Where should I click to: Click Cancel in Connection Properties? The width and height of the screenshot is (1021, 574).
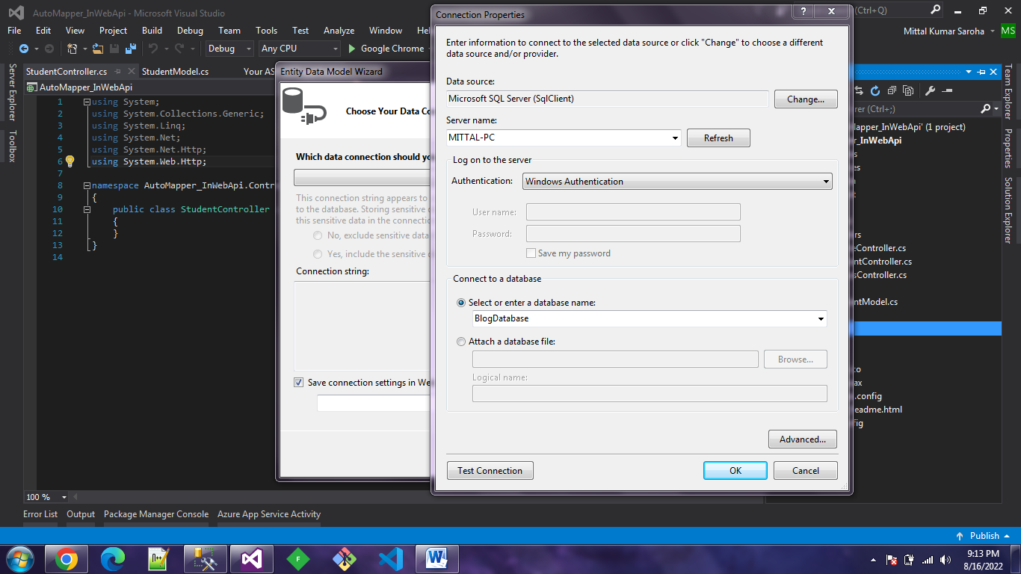pos(806,471)
